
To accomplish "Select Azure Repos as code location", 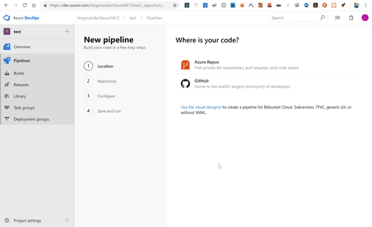I will tap(267, 65).
